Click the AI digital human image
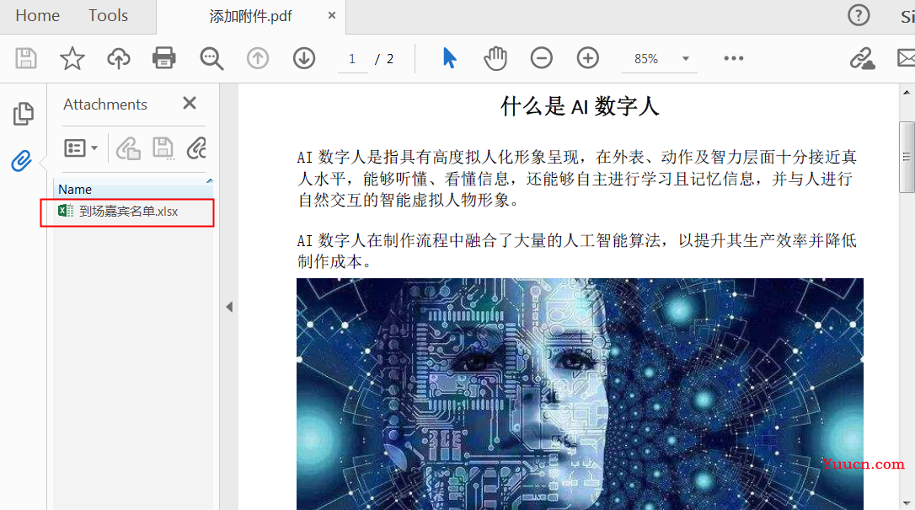 (580, 394)
